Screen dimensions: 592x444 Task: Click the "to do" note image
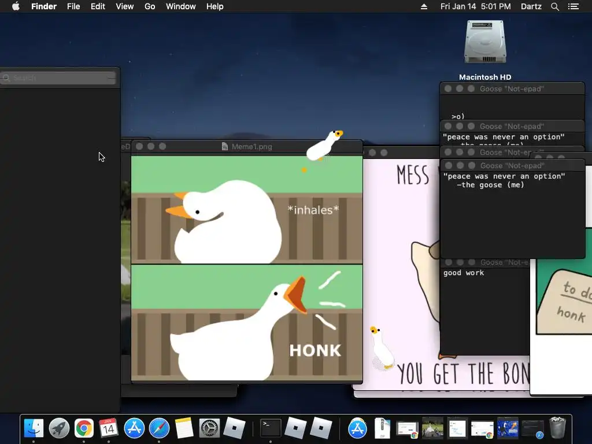564,302
